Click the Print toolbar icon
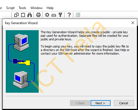This screenshot has height=110, width=138. (38, 15)
